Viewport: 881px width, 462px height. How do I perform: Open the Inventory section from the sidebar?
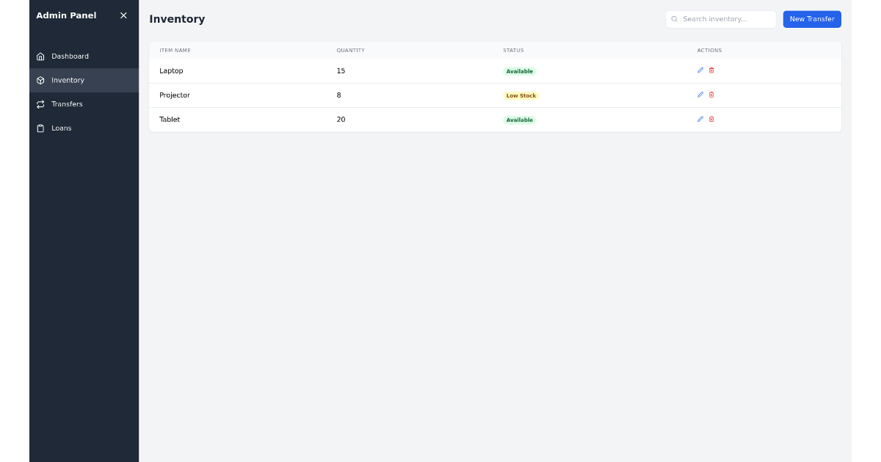coord(68,80)
